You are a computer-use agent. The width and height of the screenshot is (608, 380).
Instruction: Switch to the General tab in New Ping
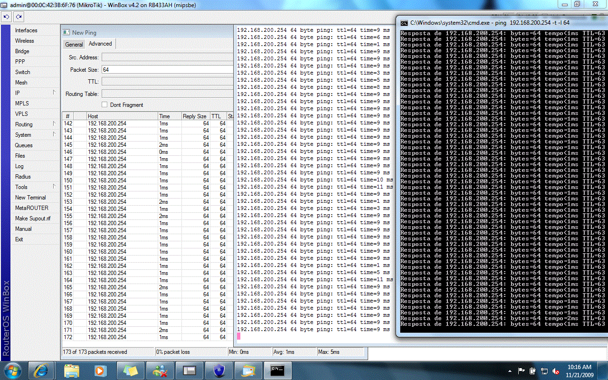point(74,45)
